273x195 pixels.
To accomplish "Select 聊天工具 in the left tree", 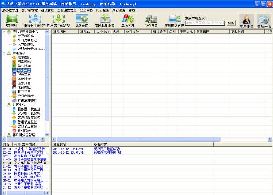I will tap(25, 75).
